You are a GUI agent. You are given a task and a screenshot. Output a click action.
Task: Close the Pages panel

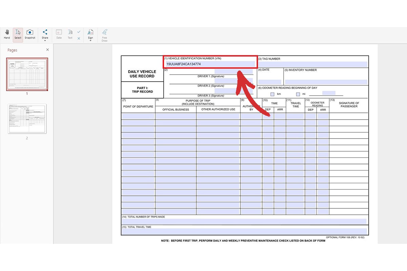pos(47,50)
